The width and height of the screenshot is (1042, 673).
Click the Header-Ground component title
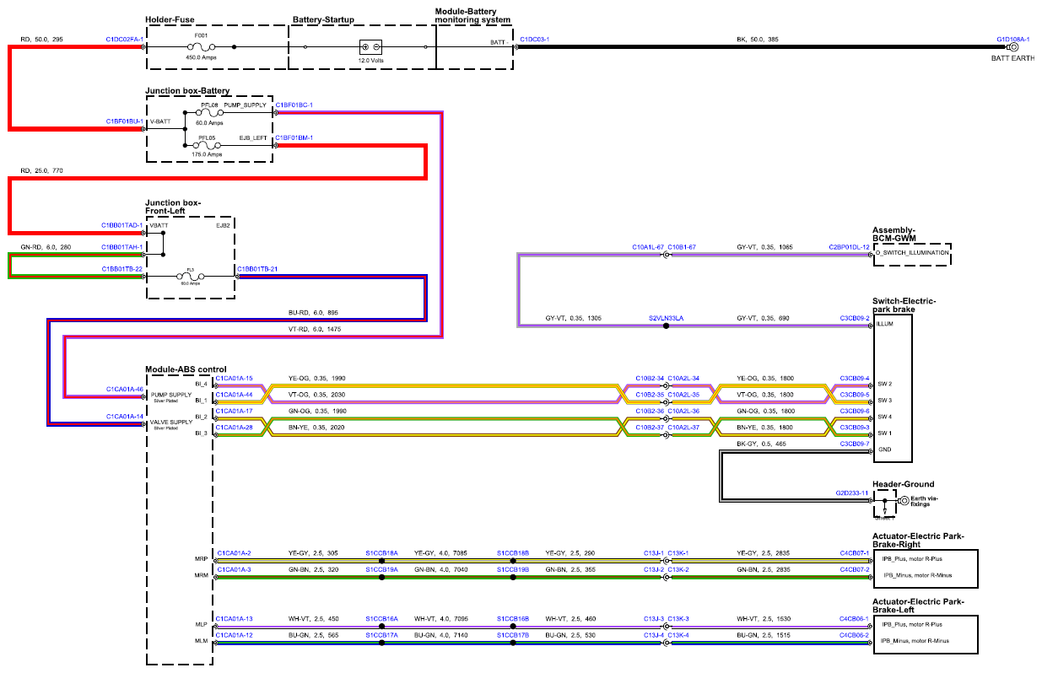pyautogui.click(x=904, y=484)
